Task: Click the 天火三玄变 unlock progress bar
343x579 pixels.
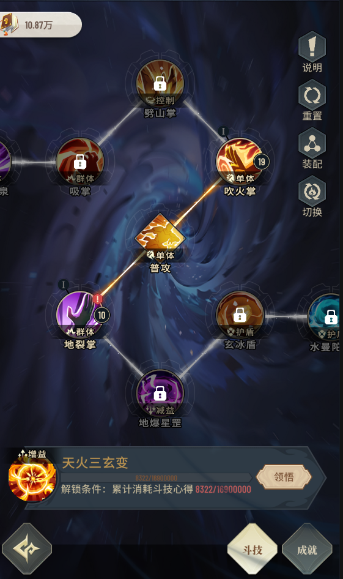Action: (x=157, y=478)
